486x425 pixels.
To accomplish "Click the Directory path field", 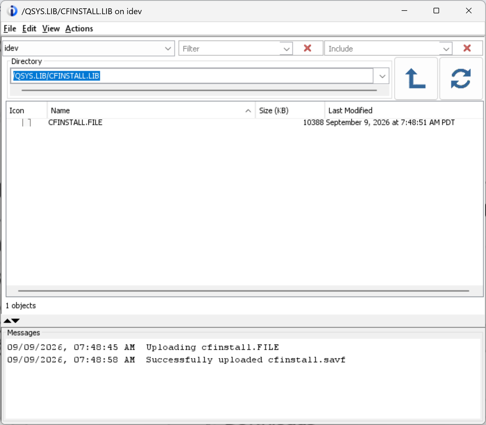I will (x=192, y=76).
